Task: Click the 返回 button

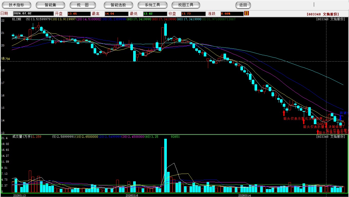Action: [243, 5]
